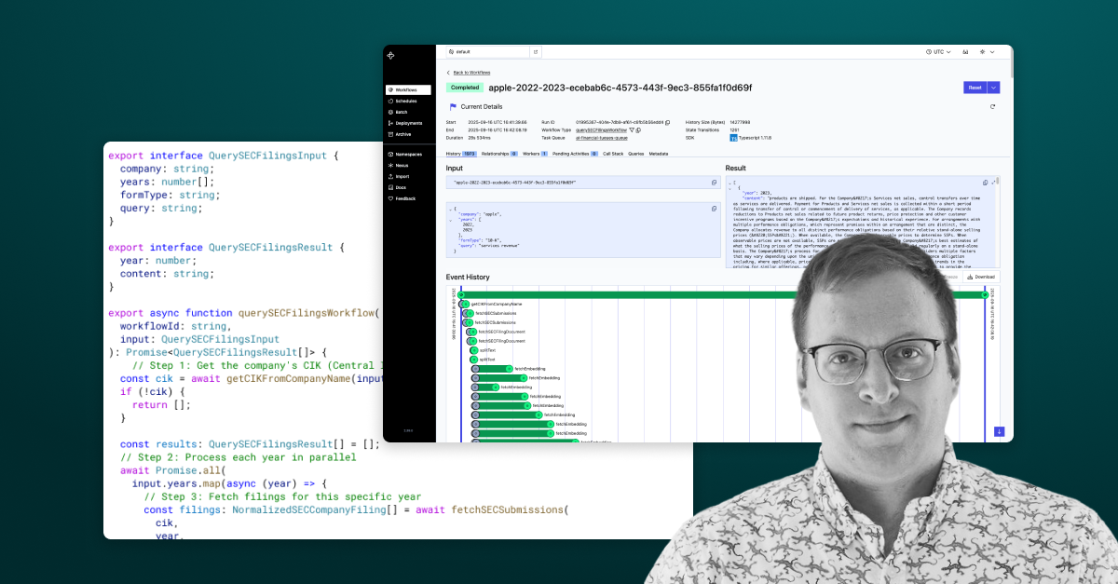This screenshot has width=1118, height=584.
Task: Switch to the Pending Activities tab
Action: coord(569,154)
